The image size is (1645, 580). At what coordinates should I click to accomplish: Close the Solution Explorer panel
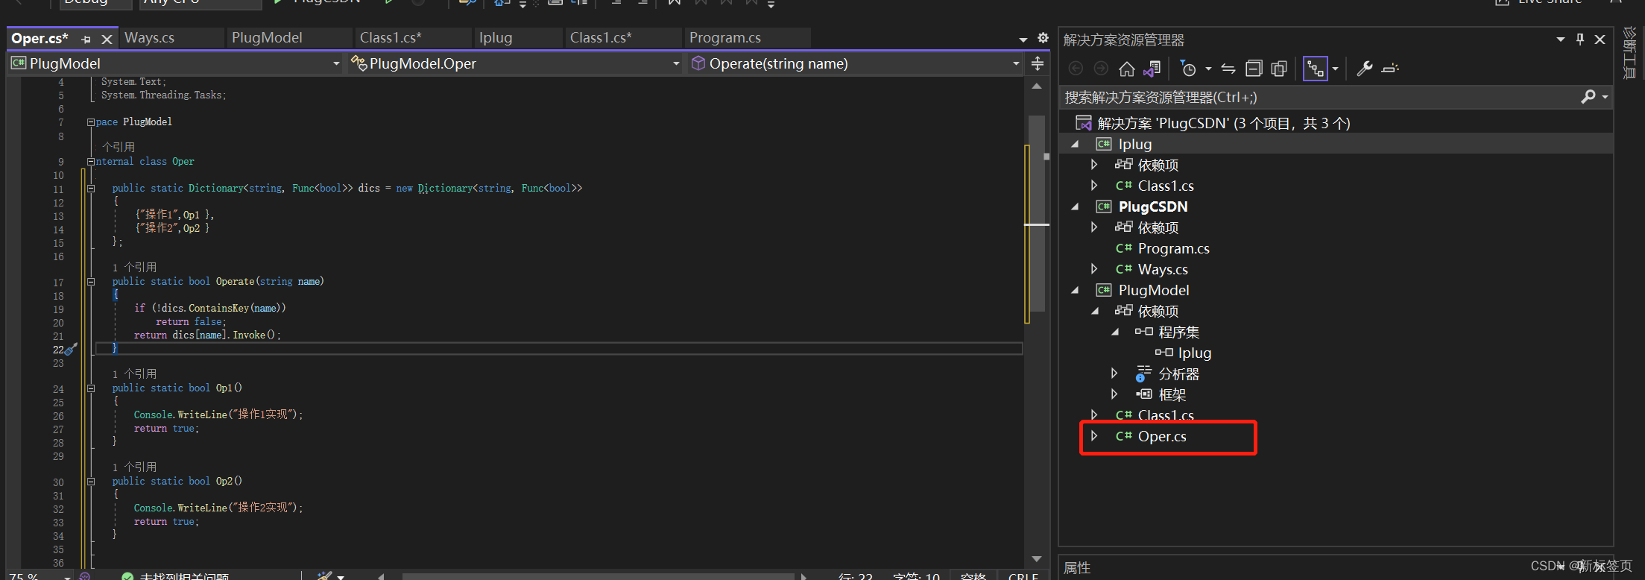(1600, 40)
